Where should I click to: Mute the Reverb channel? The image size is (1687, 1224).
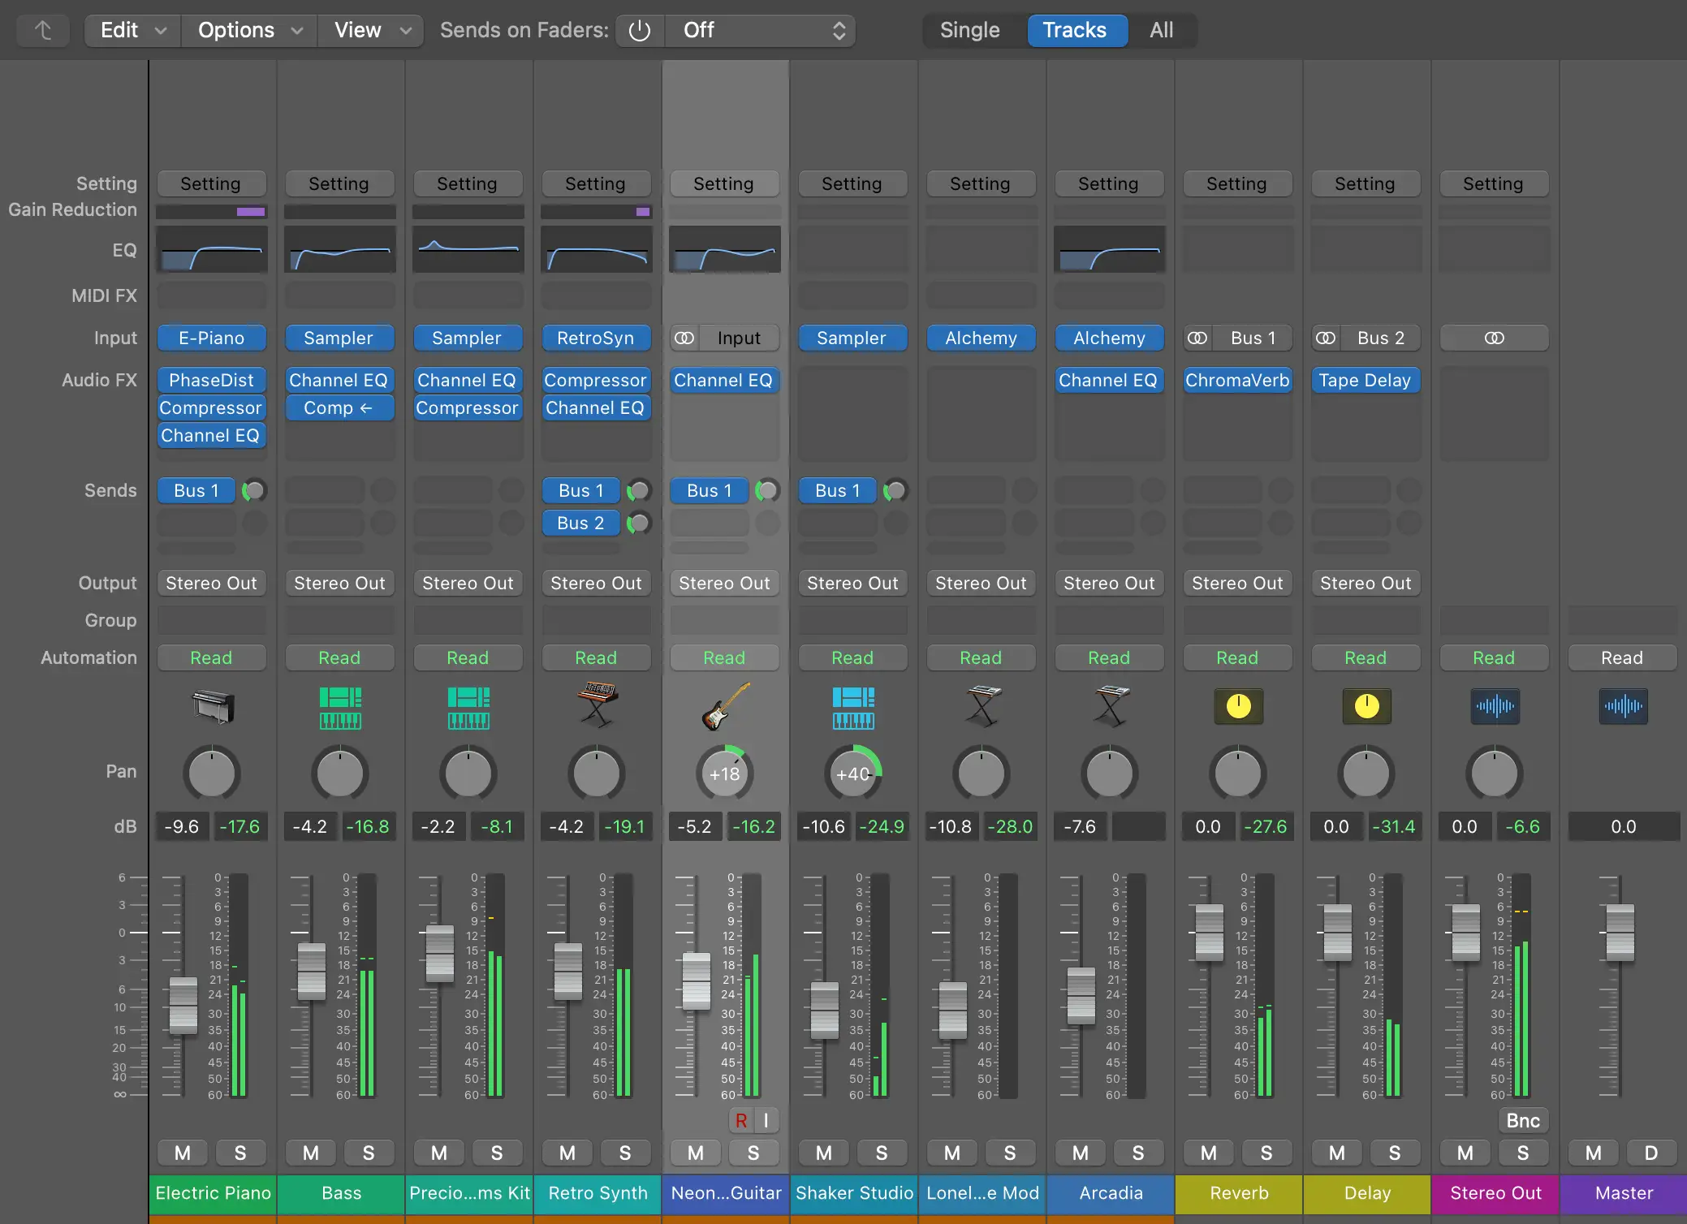(x=1209, y=1153)
